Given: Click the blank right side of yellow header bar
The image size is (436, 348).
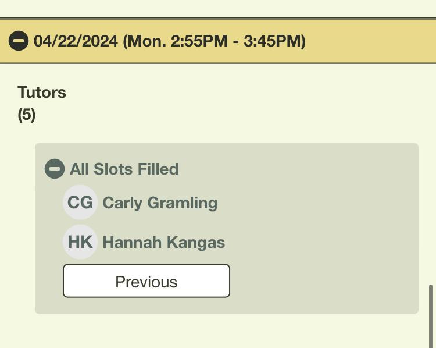Looking at the screenshot, I should pos(372,41).
